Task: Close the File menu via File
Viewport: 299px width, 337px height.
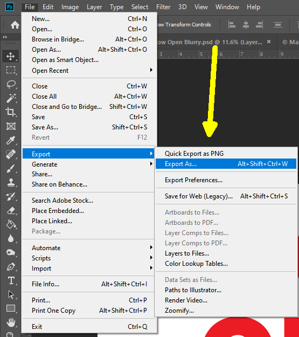Action: point(30,7)
